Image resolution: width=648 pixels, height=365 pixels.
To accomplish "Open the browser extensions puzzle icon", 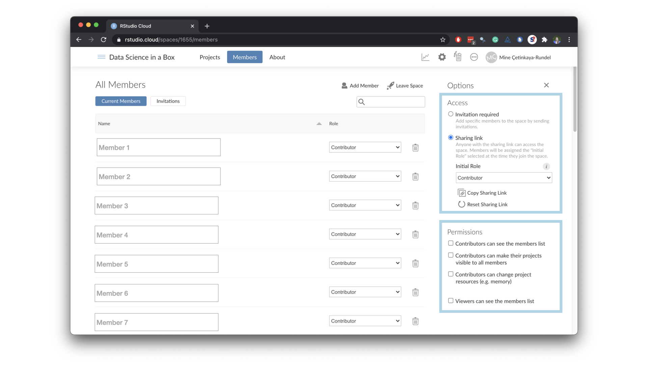I will point(544,40).
